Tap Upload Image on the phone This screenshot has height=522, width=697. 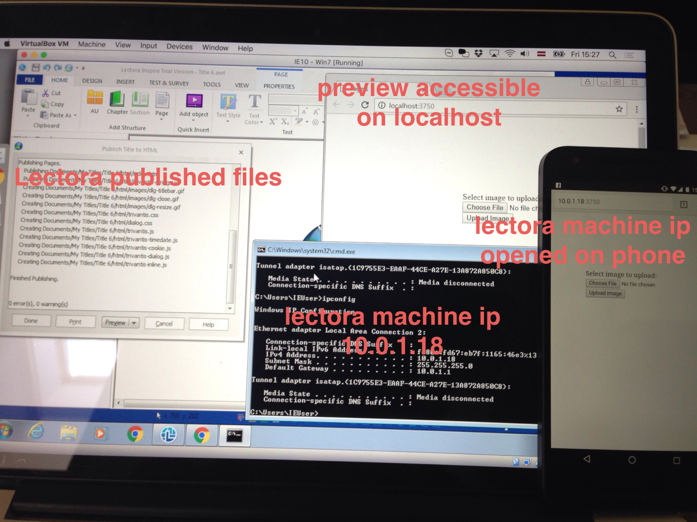605,293
